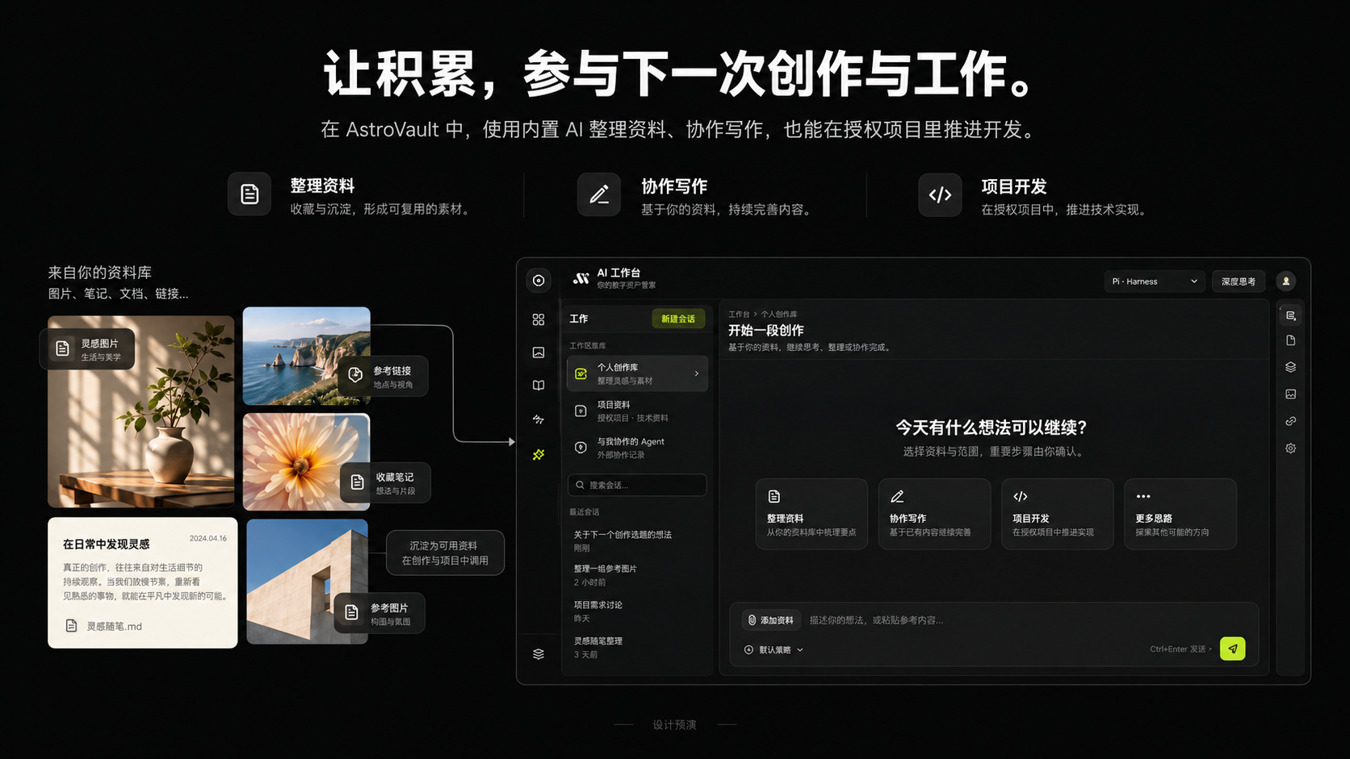The height and width of the screenshot is (759, 1350).
Task: Choose the 项目开发 card in the workbench
Action: [x=1057, y=514]
